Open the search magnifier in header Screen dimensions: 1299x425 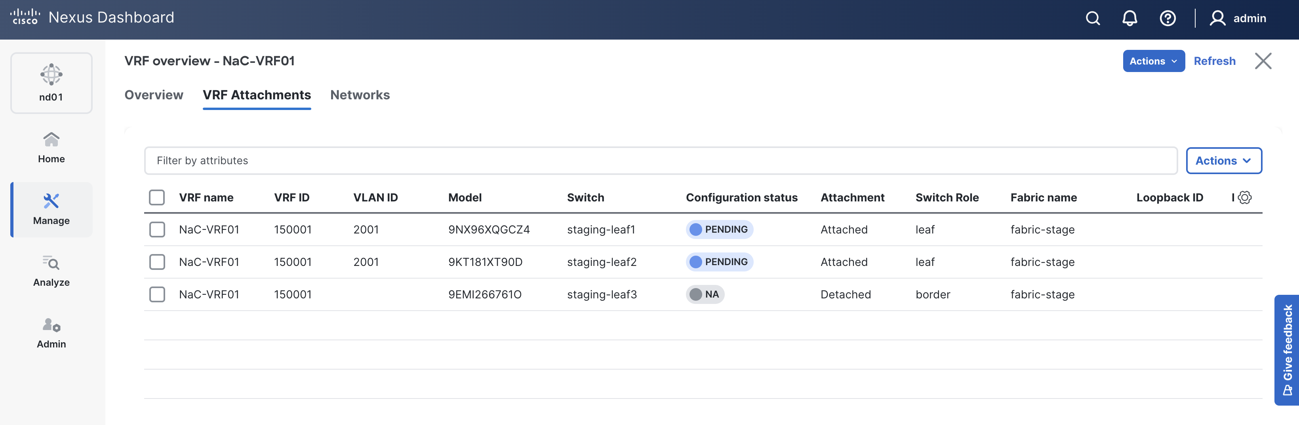point(1092,19)
